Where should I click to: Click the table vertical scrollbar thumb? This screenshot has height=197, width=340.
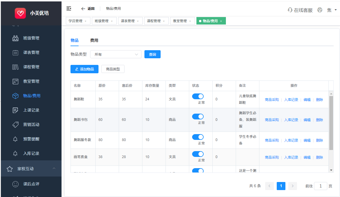pyautogui.click(x=331, y=123)
